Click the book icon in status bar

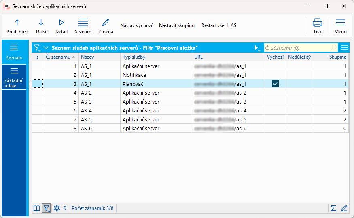(36, 208)
